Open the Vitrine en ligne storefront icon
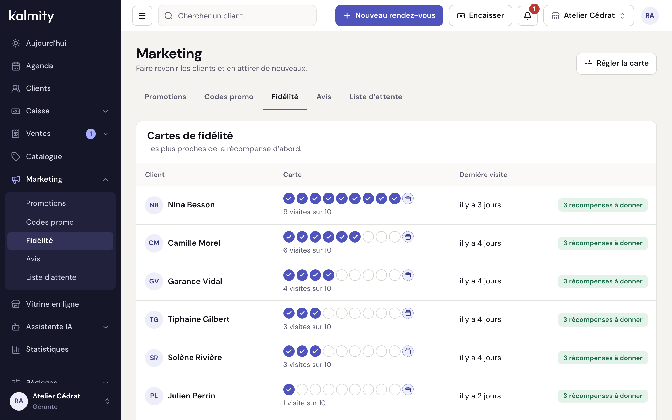 [15, 304]
